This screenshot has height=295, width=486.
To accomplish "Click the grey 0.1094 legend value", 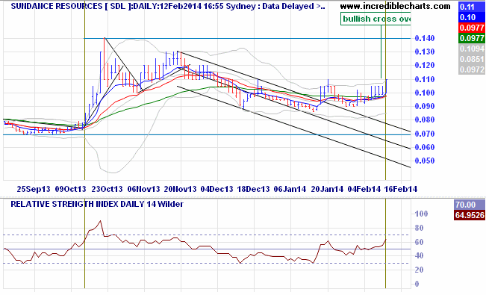I will [x=471, y=49].
